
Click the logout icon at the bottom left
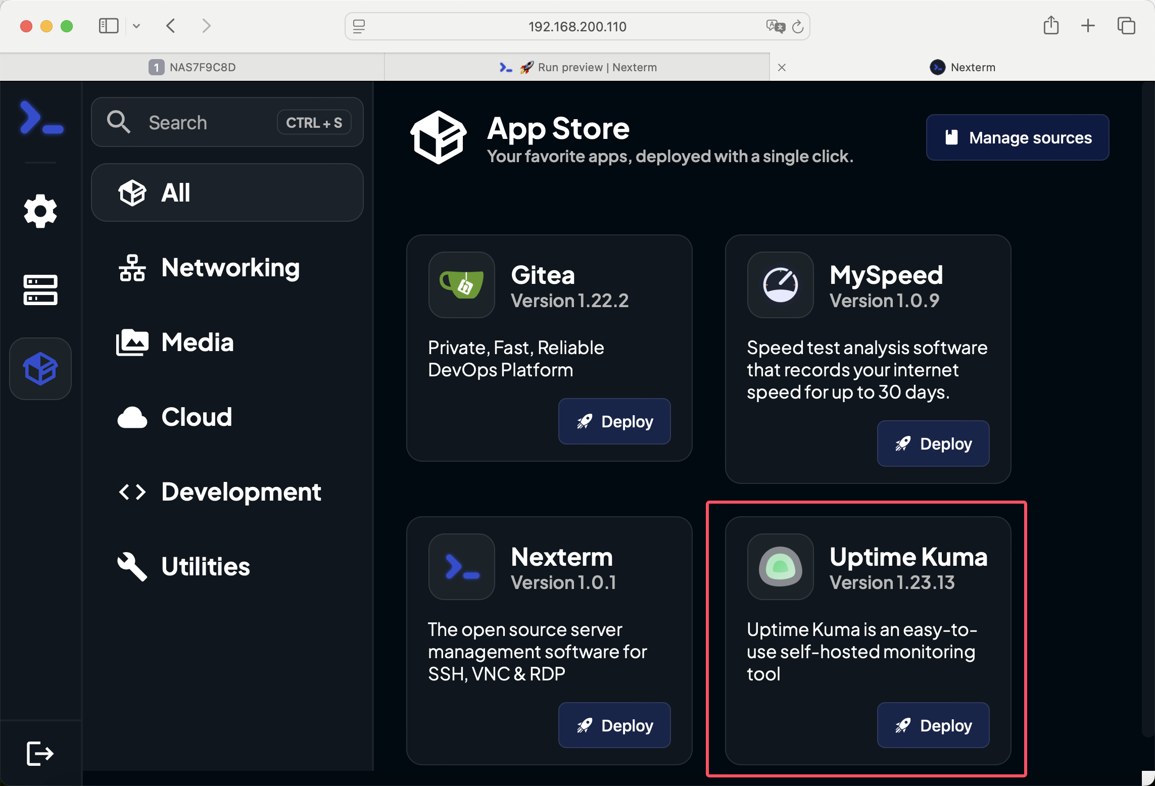tap(40, 753)
